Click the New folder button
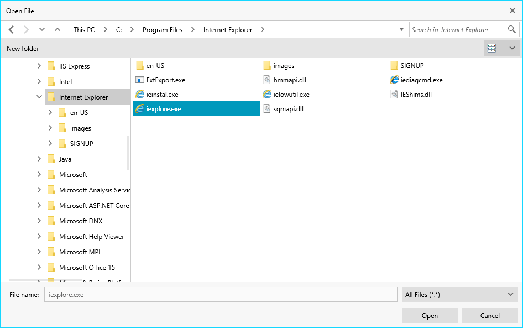The width and height of the screenshot is (523, 328). pyautogui.click(x=23, y=48)
